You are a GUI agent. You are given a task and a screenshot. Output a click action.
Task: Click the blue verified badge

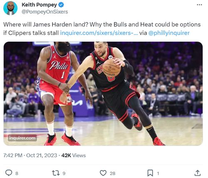click(x=61, y=5)
